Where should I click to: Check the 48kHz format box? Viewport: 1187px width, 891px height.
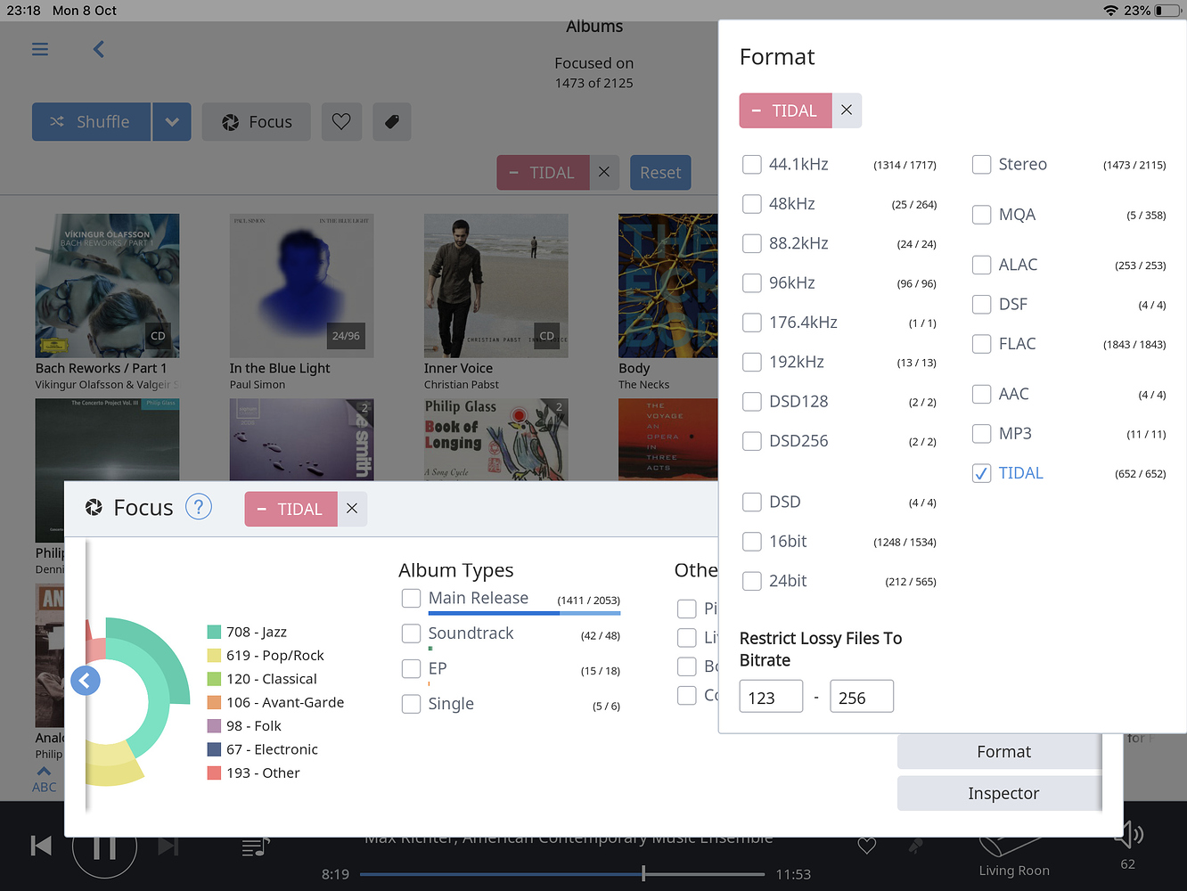(752, 204)
